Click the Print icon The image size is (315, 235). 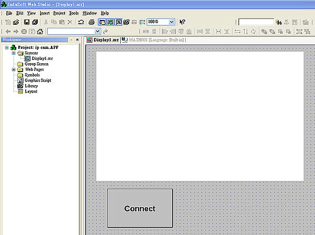click(x=92, y=22)
